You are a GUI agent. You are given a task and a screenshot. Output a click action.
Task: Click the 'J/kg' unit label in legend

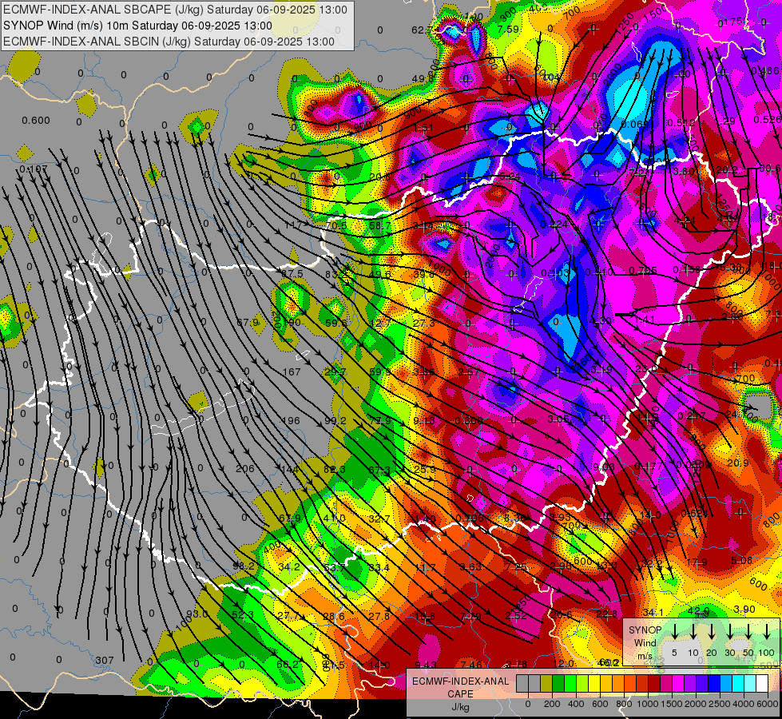(x=460, y=707)
